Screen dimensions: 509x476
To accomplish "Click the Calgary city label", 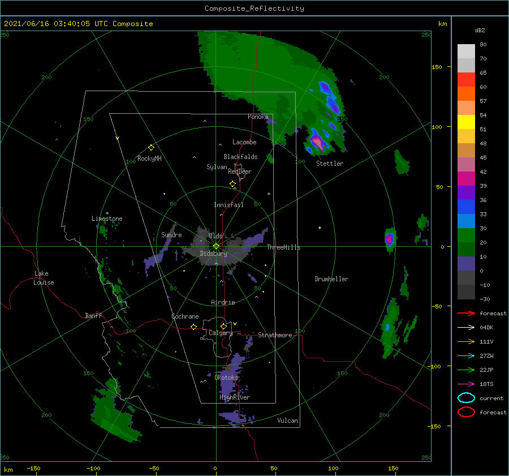I will click(x=221, y=333).
